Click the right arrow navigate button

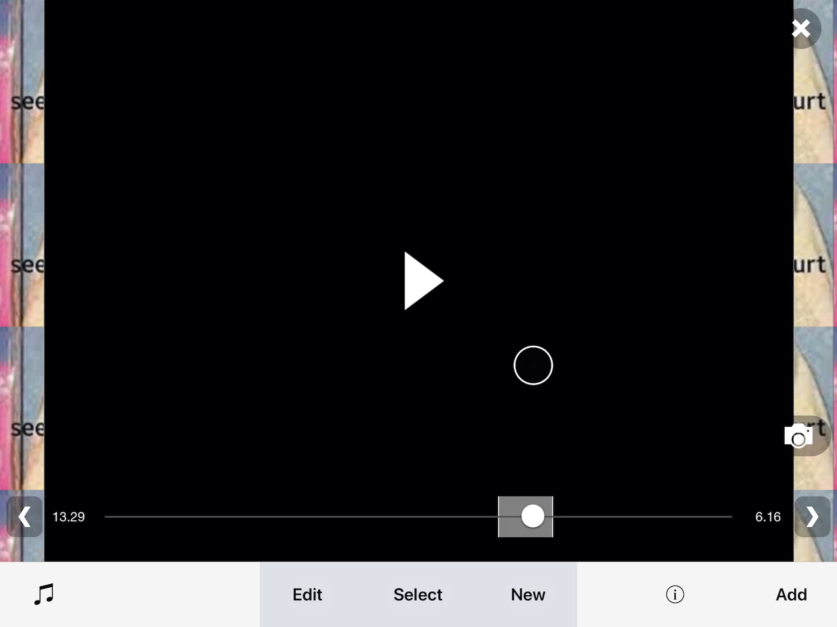[812, 516]
